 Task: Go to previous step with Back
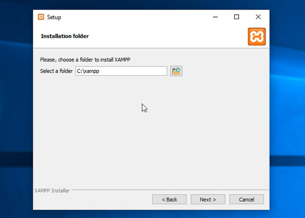click(x=169, y=199)
